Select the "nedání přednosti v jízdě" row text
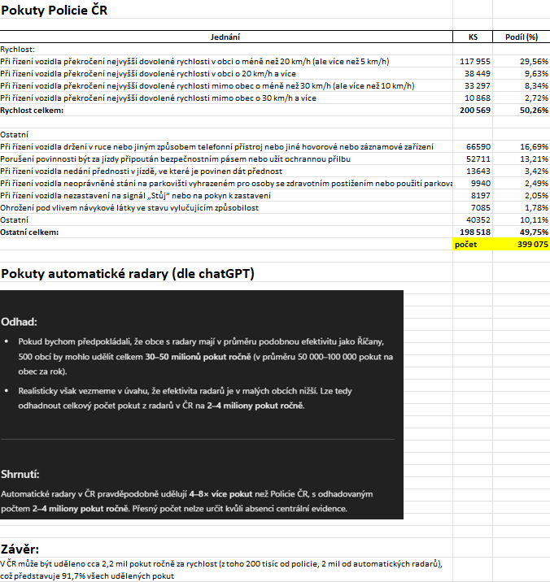This screenshot has height=582, width=550. pyautogui.click(x=142, y=172)
